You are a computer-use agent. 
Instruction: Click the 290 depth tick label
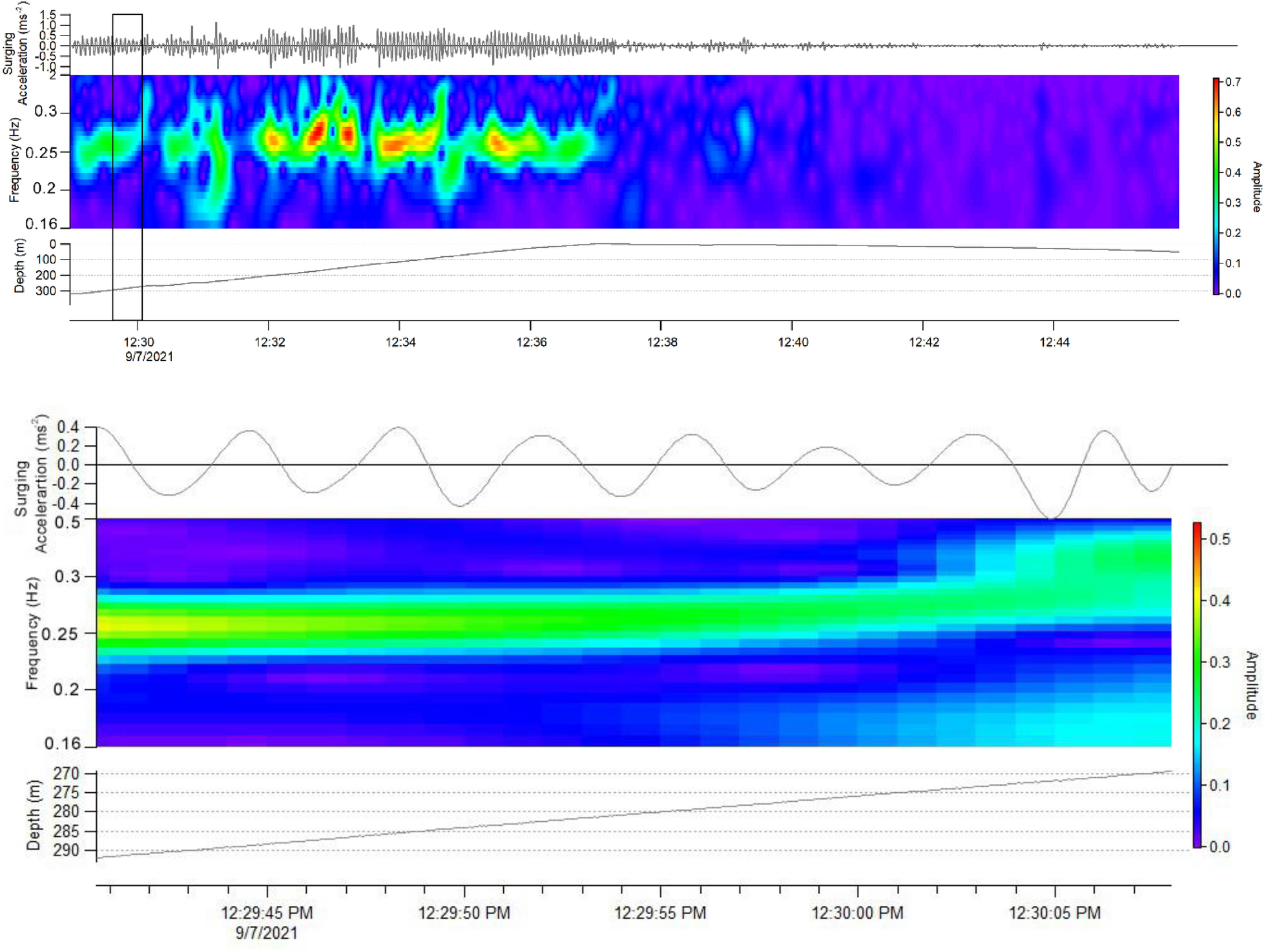pos(66,850)
